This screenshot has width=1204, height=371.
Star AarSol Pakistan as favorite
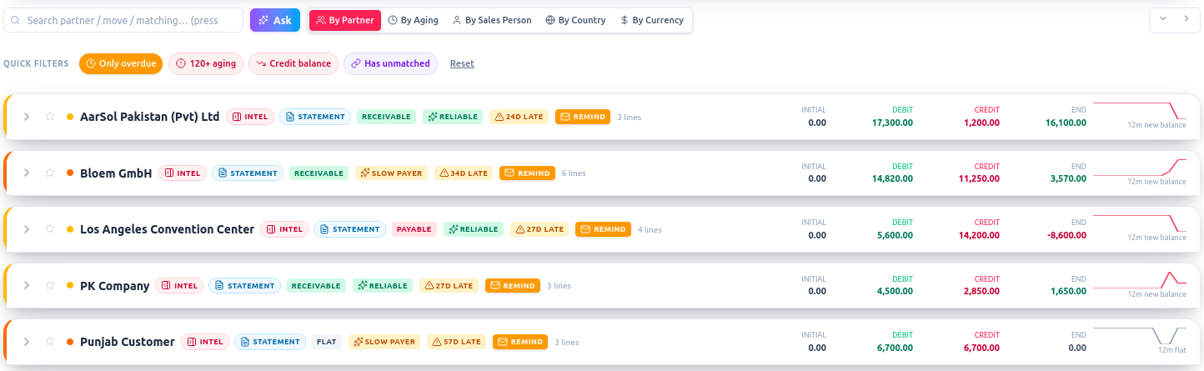coord(50,117)
